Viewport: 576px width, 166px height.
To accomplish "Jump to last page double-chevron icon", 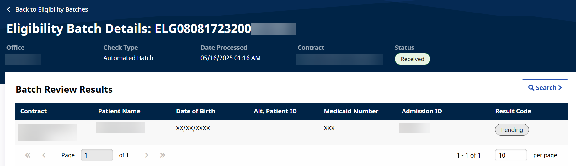I will tap(163, 155).
